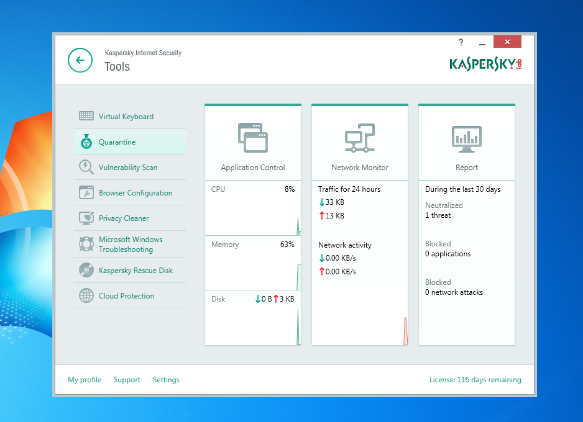Click the Network activity heading

(345, 245)
